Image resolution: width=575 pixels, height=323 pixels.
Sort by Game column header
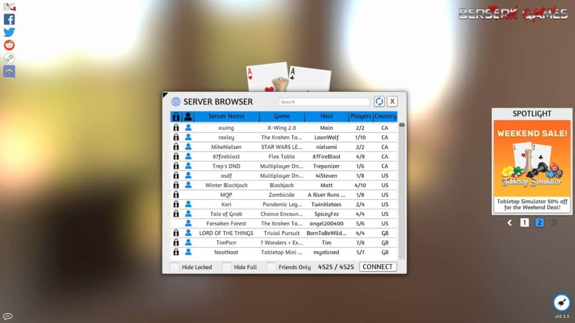(x=282, y=117)
